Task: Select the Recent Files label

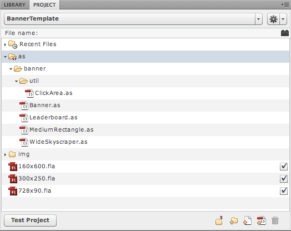Action: [38, 44]
